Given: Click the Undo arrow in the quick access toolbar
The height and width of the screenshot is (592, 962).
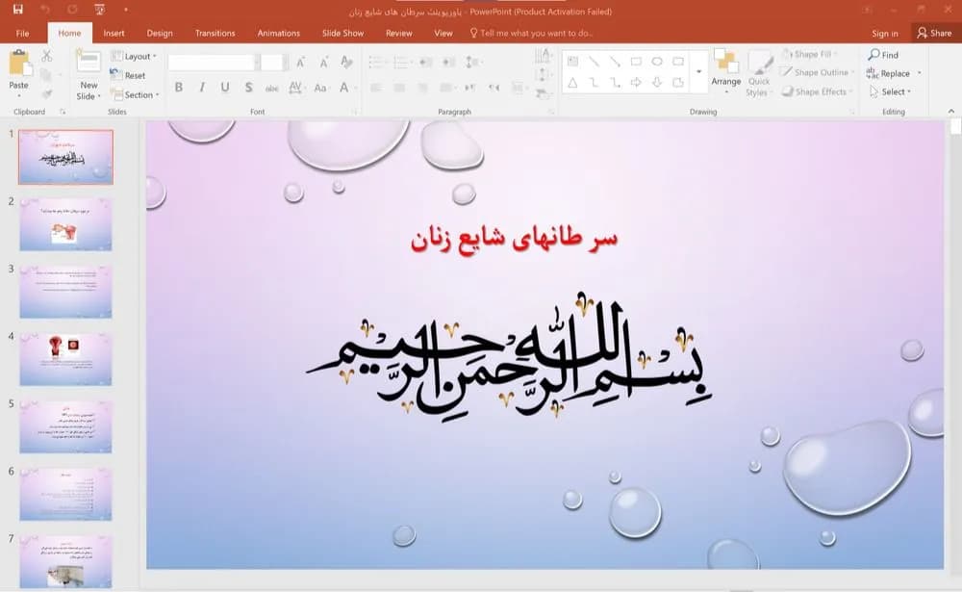Looking at the screenshot, I should 45,10.
